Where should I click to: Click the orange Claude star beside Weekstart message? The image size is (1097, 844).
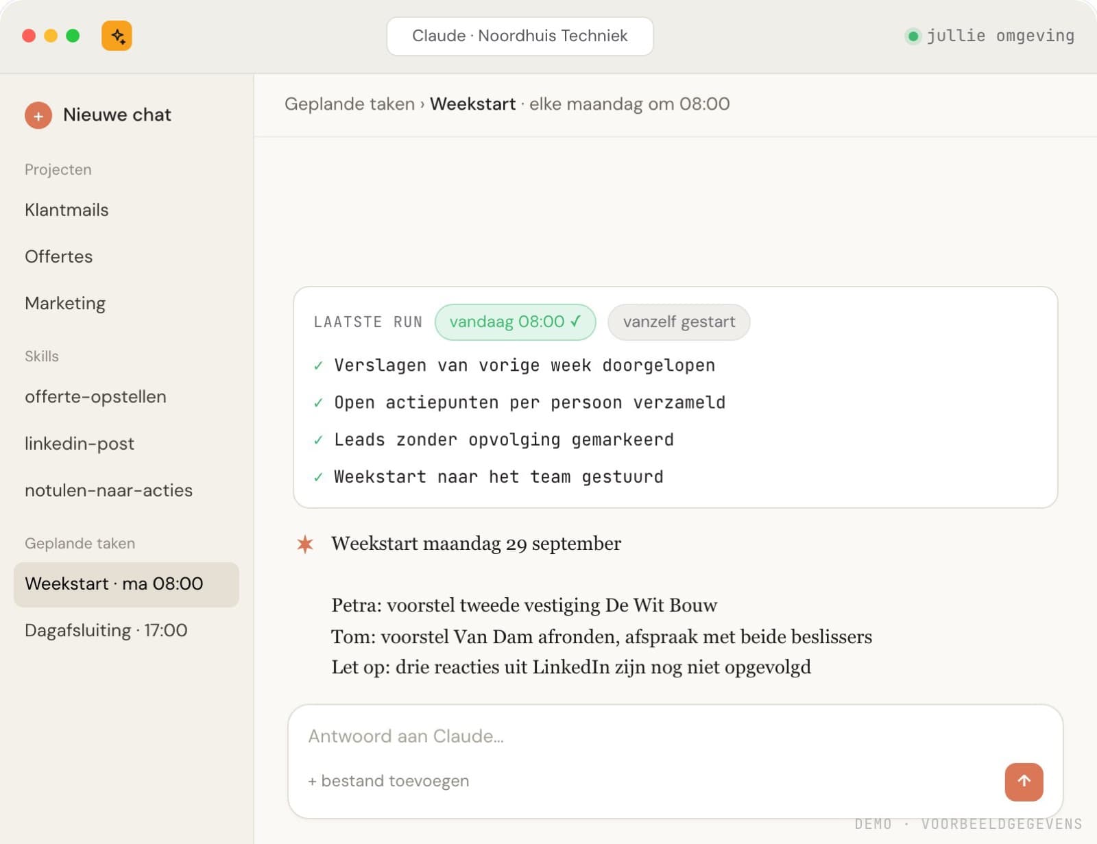click(305, 544)
